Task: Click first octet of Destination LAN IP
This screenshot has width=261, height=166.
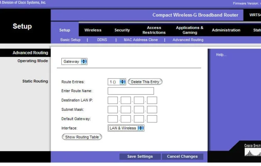Action: 112,100
